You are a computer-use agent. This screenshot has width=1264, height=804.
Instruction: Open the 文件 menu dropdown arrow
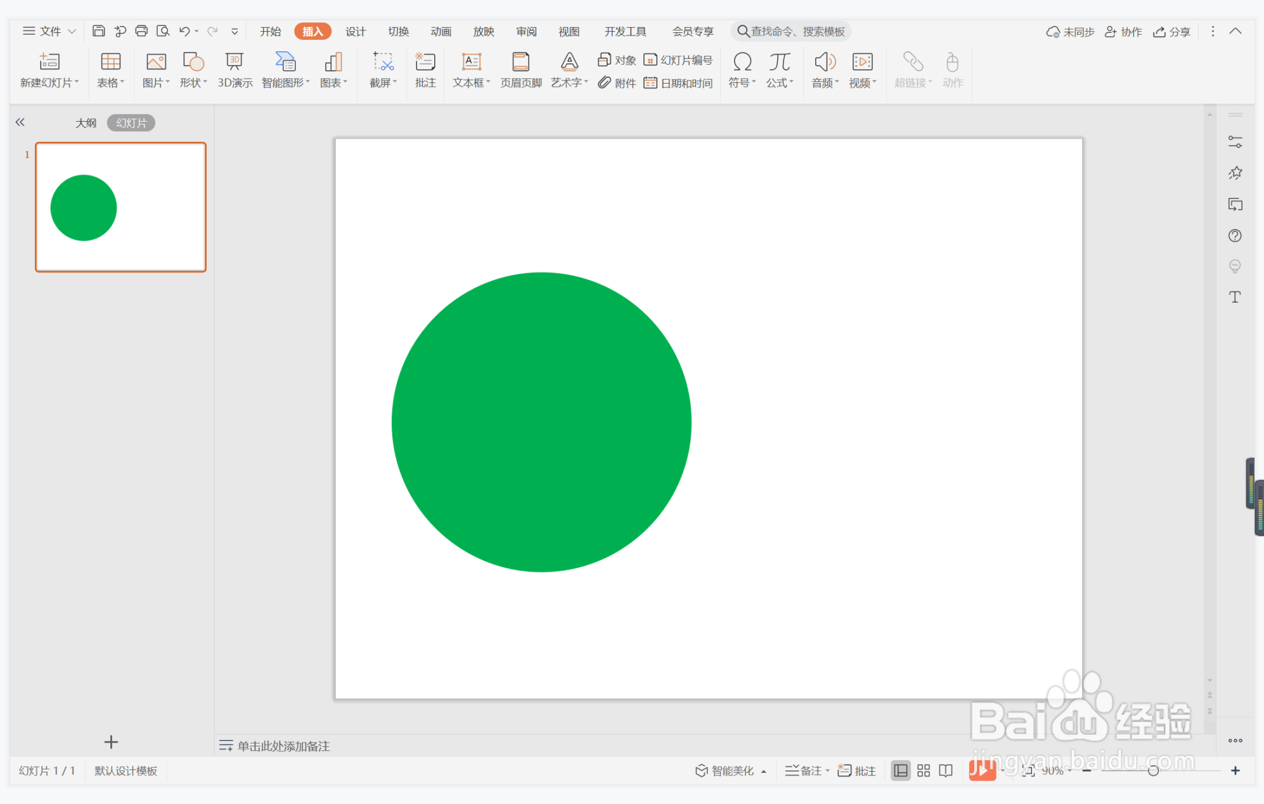point(72,31)
